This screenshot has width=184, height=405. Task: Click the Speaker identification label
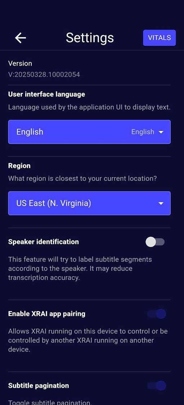click(44, 242)
